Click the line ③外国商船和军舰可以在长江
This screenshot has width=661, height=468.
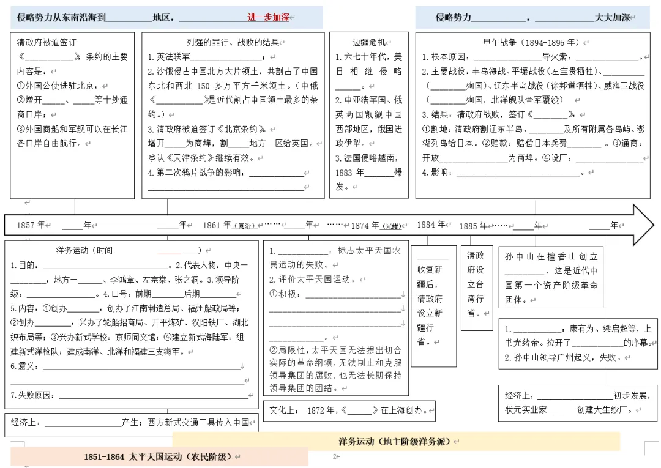click(72, 129)
